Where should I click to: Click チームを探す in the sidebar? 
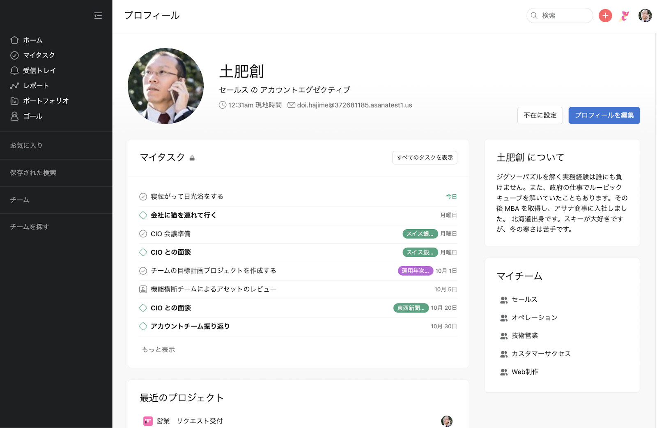click(x=30, y=227)
